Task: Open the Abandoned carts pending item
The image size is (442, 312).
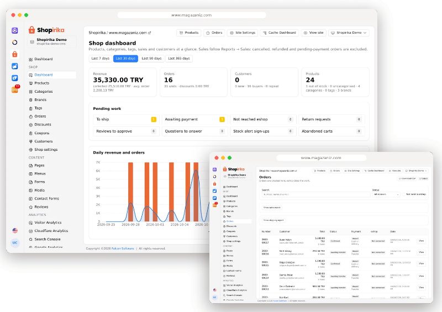Action: coord(331,131)
